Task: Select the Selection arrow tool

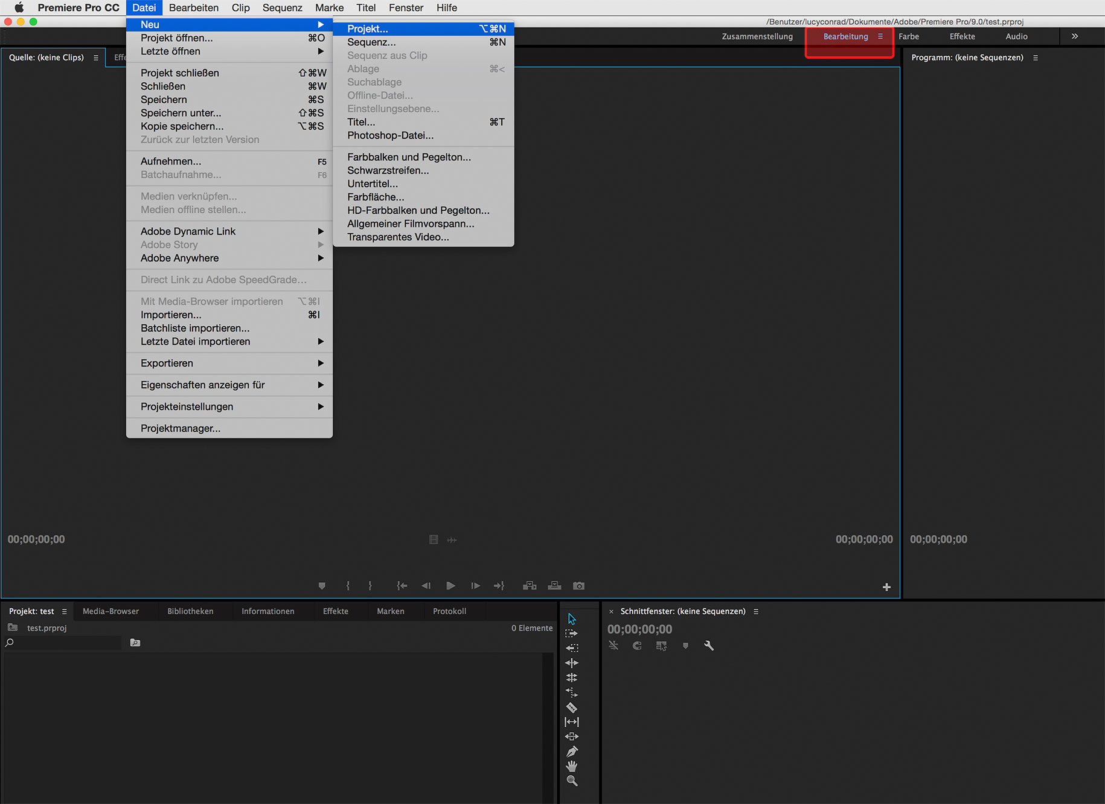Action: 572,619
